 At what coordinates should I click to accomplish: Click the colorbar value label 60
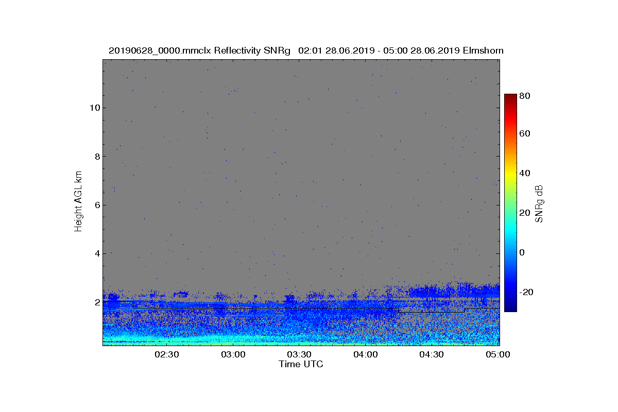(525, 134)
